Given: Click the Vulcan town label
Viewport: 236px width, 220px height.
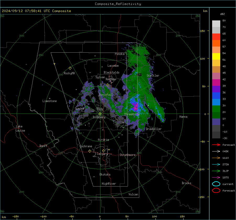Looking at the screenshot, I should point(133,194).
